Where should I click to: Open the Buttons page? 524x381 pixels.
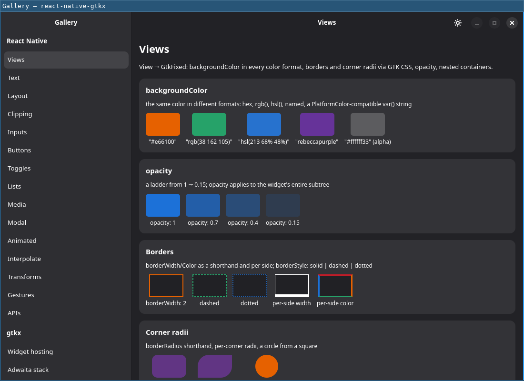66,150
